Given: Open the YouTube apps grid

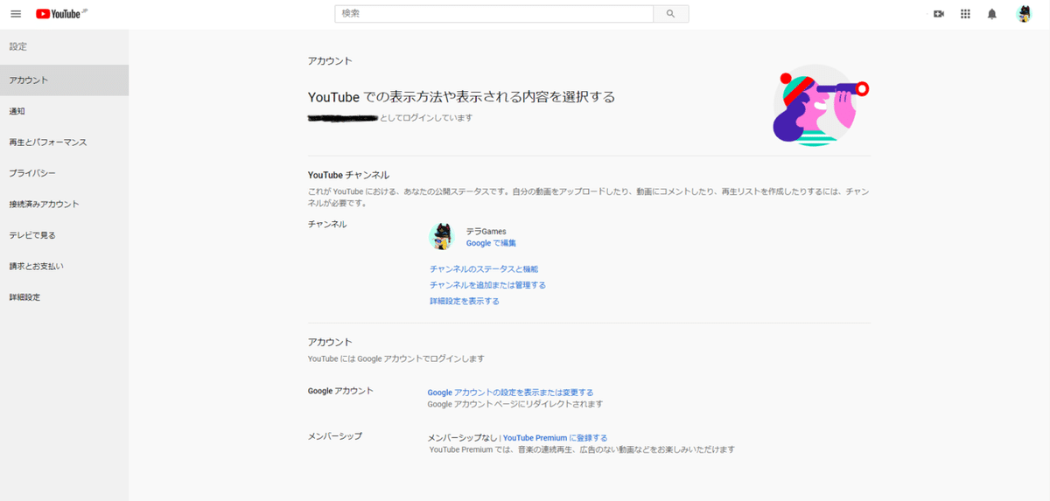Looking at the screenshot, I should [x=965, y=14].
